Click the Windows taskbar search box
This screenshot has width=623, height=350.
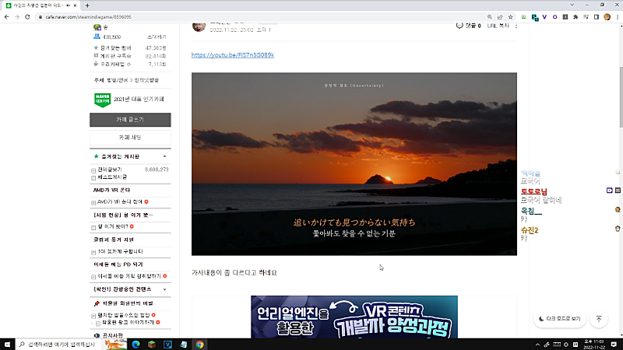[x=58, y=345]
